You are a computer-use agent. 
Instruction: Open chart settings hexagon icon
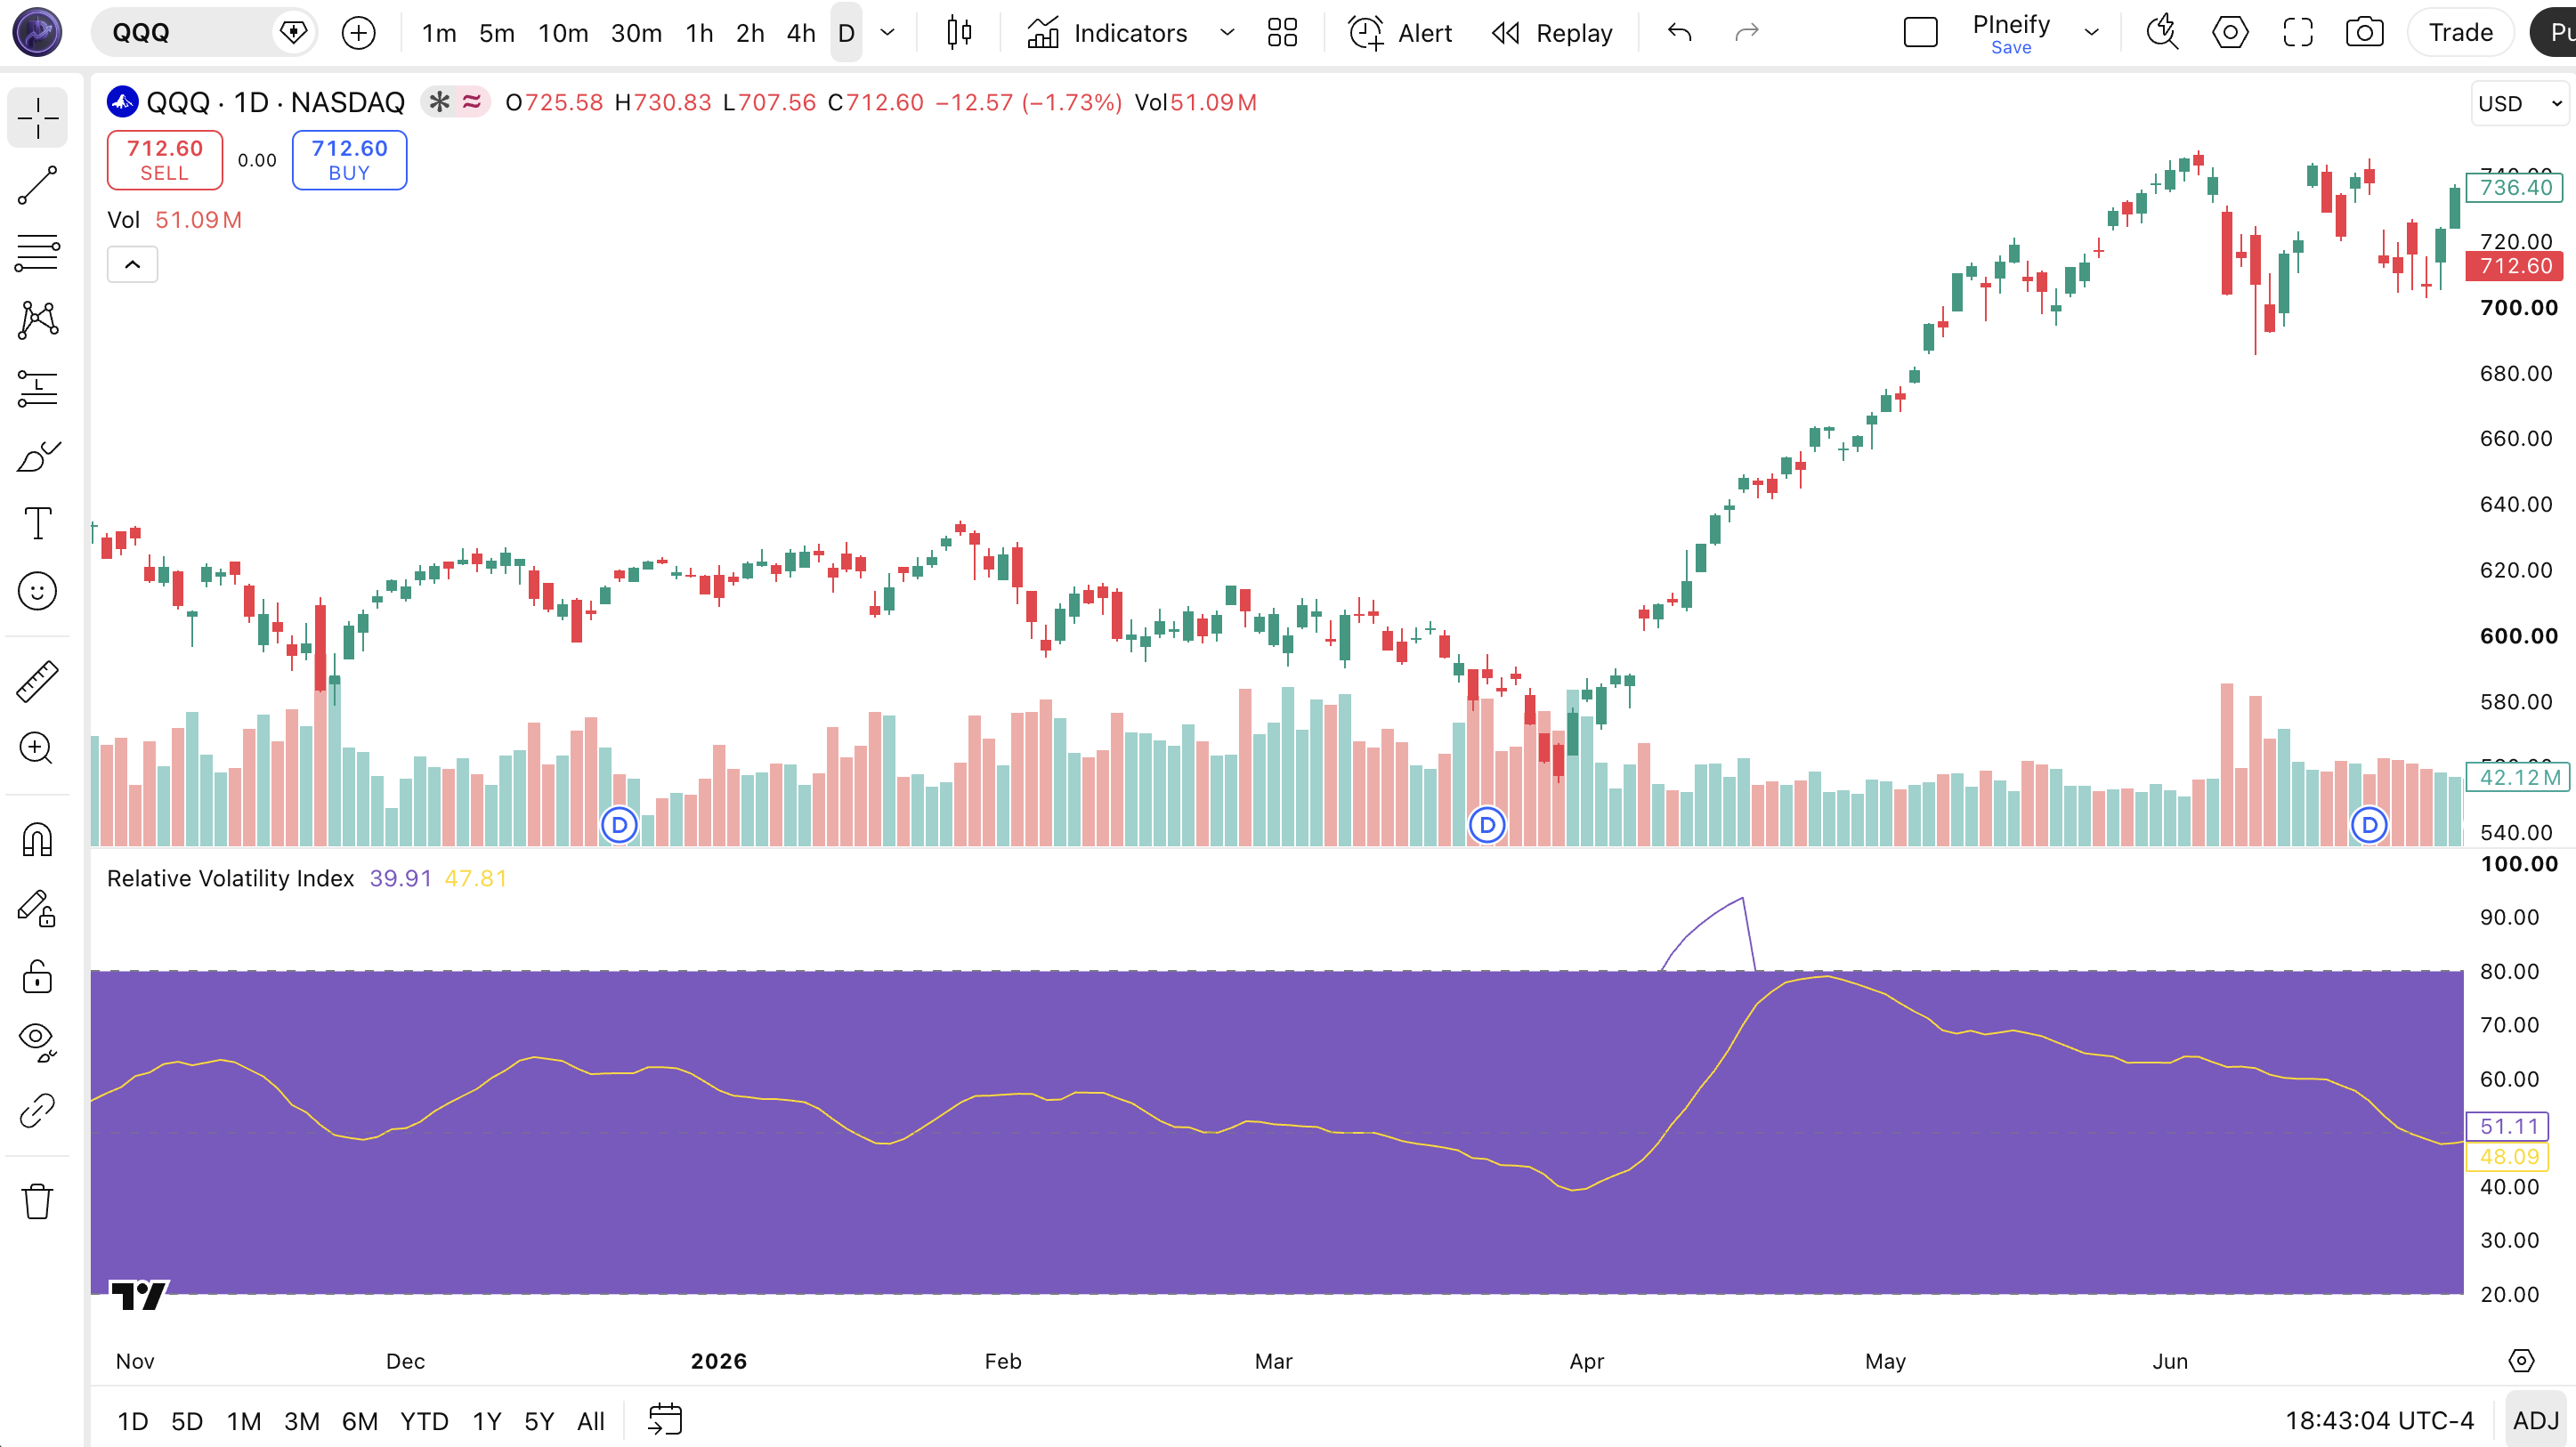point(2230,33)
